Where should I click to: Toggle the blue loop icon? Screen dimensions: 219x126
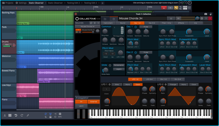pos(45,114)
